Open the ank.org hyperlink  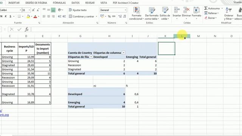tap(4, 115)
